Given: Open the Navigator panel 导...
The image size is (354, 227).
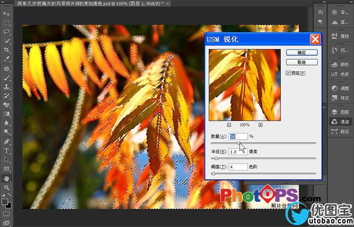Looking at the screenshot, I should 340,12.
